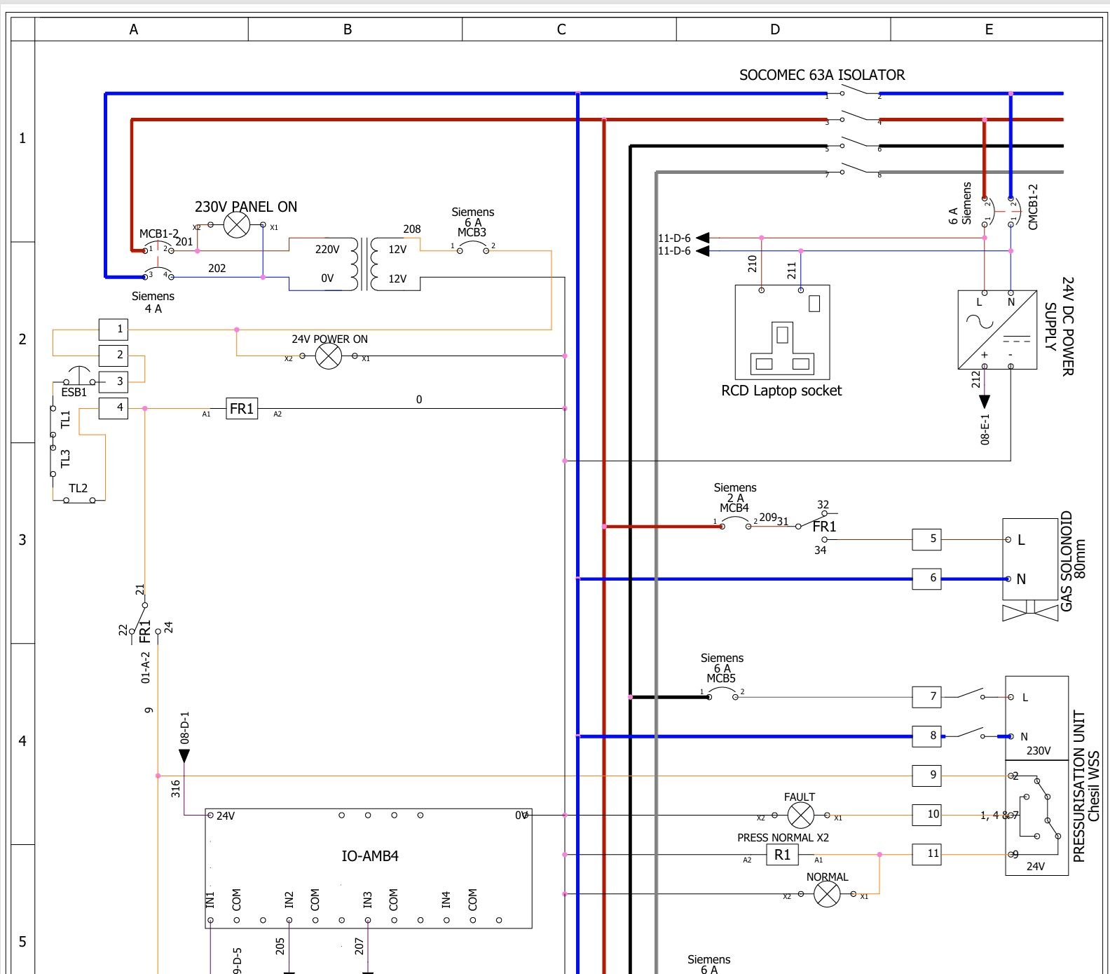The height and width of the screenshot is (974, 1110).
Task: Select wire number 201
Action: 184,242
